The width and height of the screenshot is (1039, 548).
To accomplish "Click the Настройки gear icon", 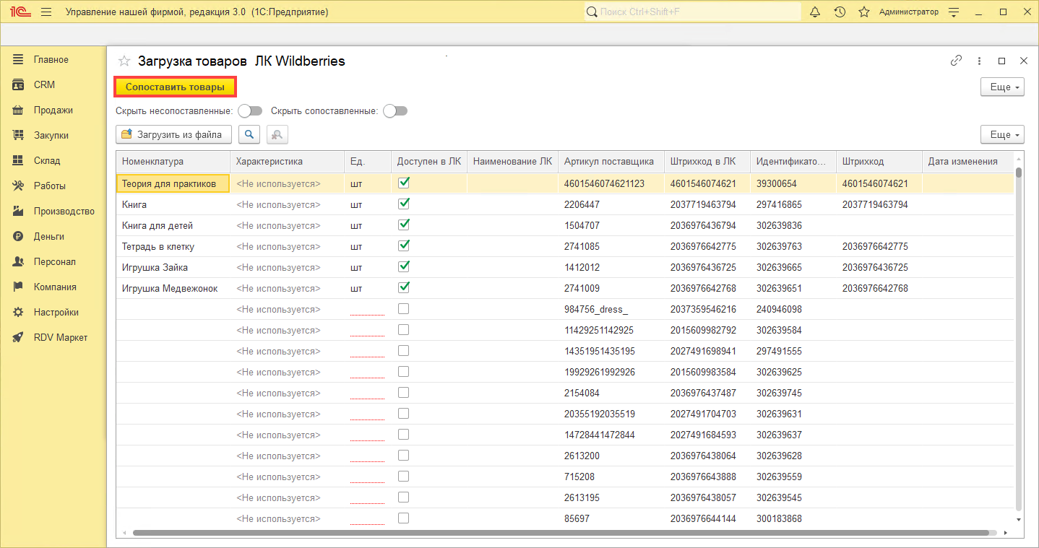I will pyautogui.click(x=19, y=312).
